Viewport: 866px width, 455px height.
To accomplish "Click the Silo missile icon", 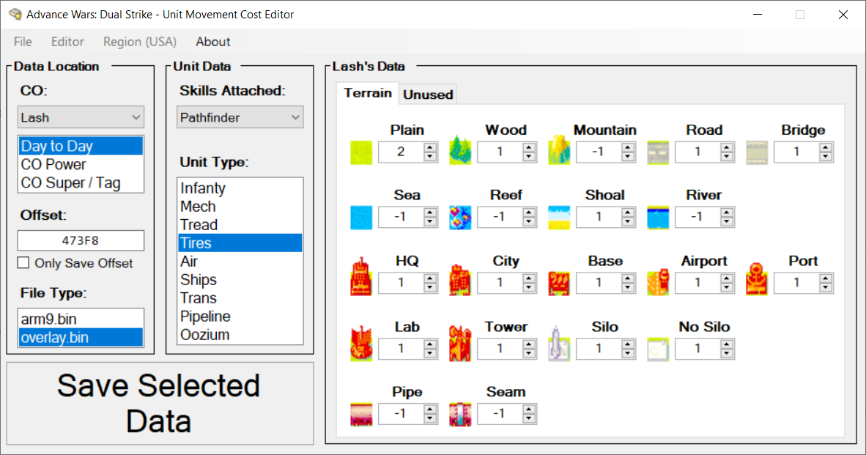I will point(559,344).
